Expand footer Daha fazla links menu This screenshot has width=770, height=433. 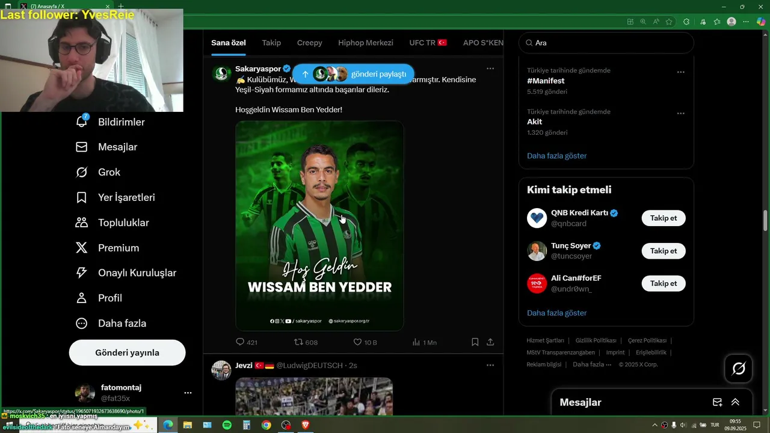pos(591,364)
